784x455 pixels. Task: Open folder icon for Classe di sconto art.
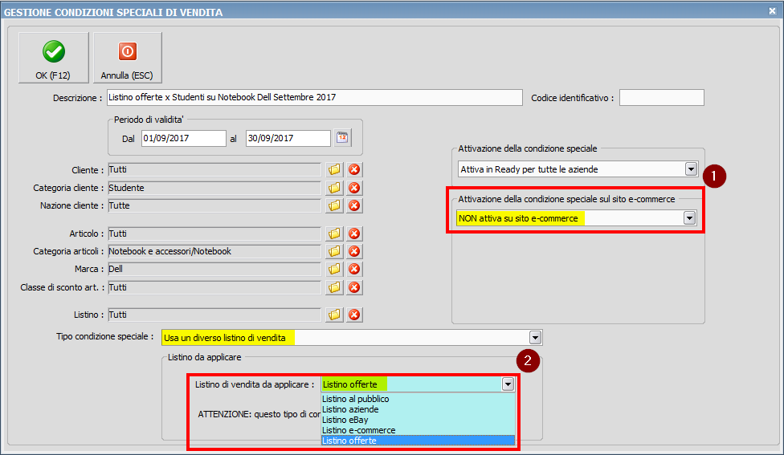point(334,286)
